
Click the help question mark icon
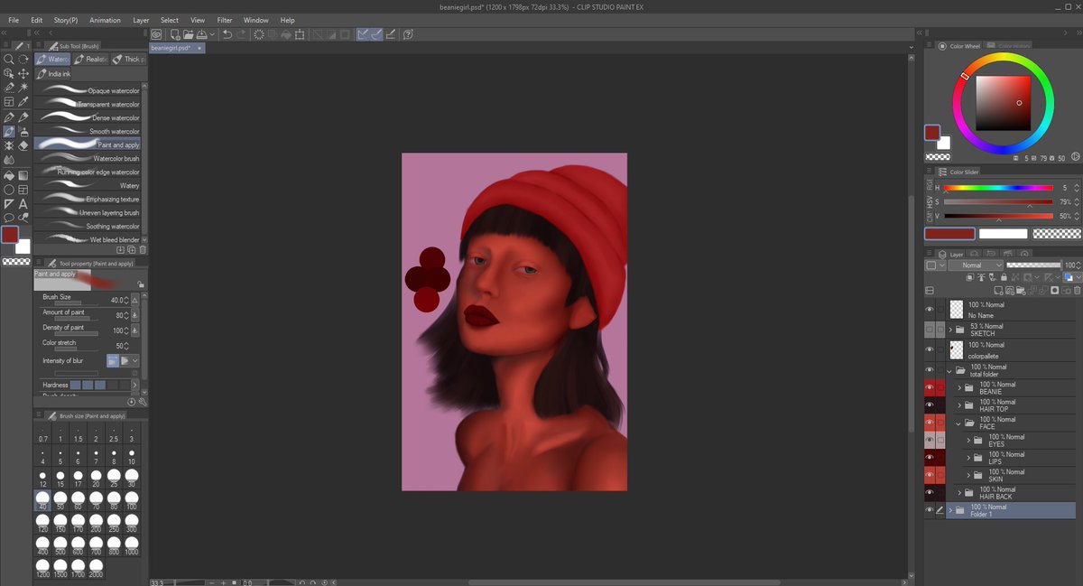[x=409, y=34]
